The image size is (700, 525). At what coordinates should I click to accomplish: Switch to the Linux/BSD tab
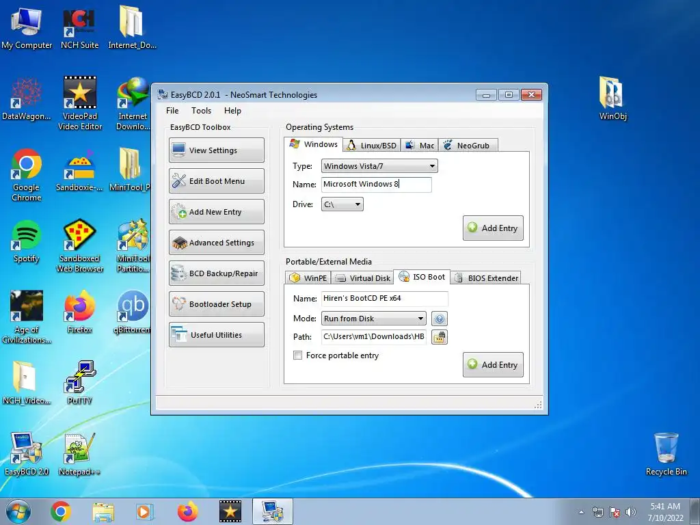coord(372,146)
